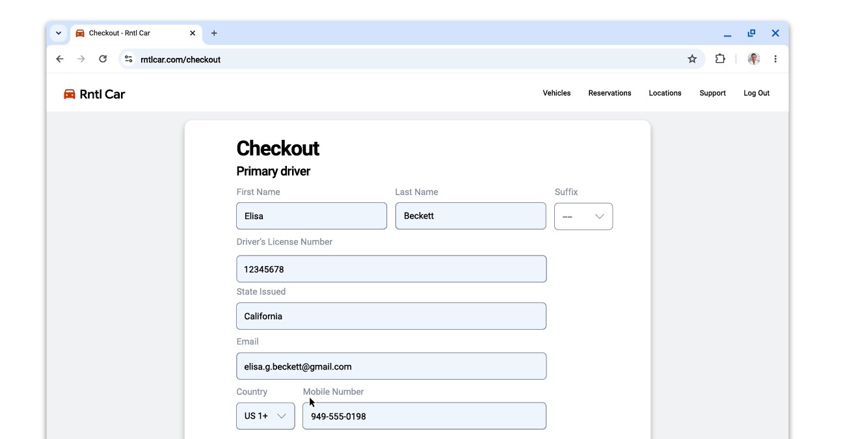
Task: Close the Checkout - Rntl Car tab
Action: tap(193, 33)
